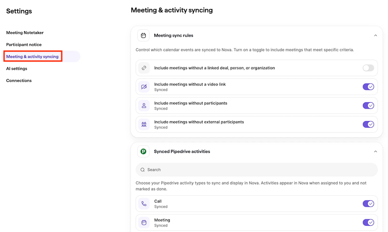Click the single person icon for participants rule

click(144, 105)
